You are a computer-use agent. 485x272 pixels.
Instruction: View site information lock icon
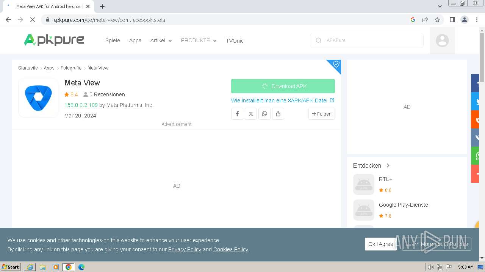[x=47, y=20]
